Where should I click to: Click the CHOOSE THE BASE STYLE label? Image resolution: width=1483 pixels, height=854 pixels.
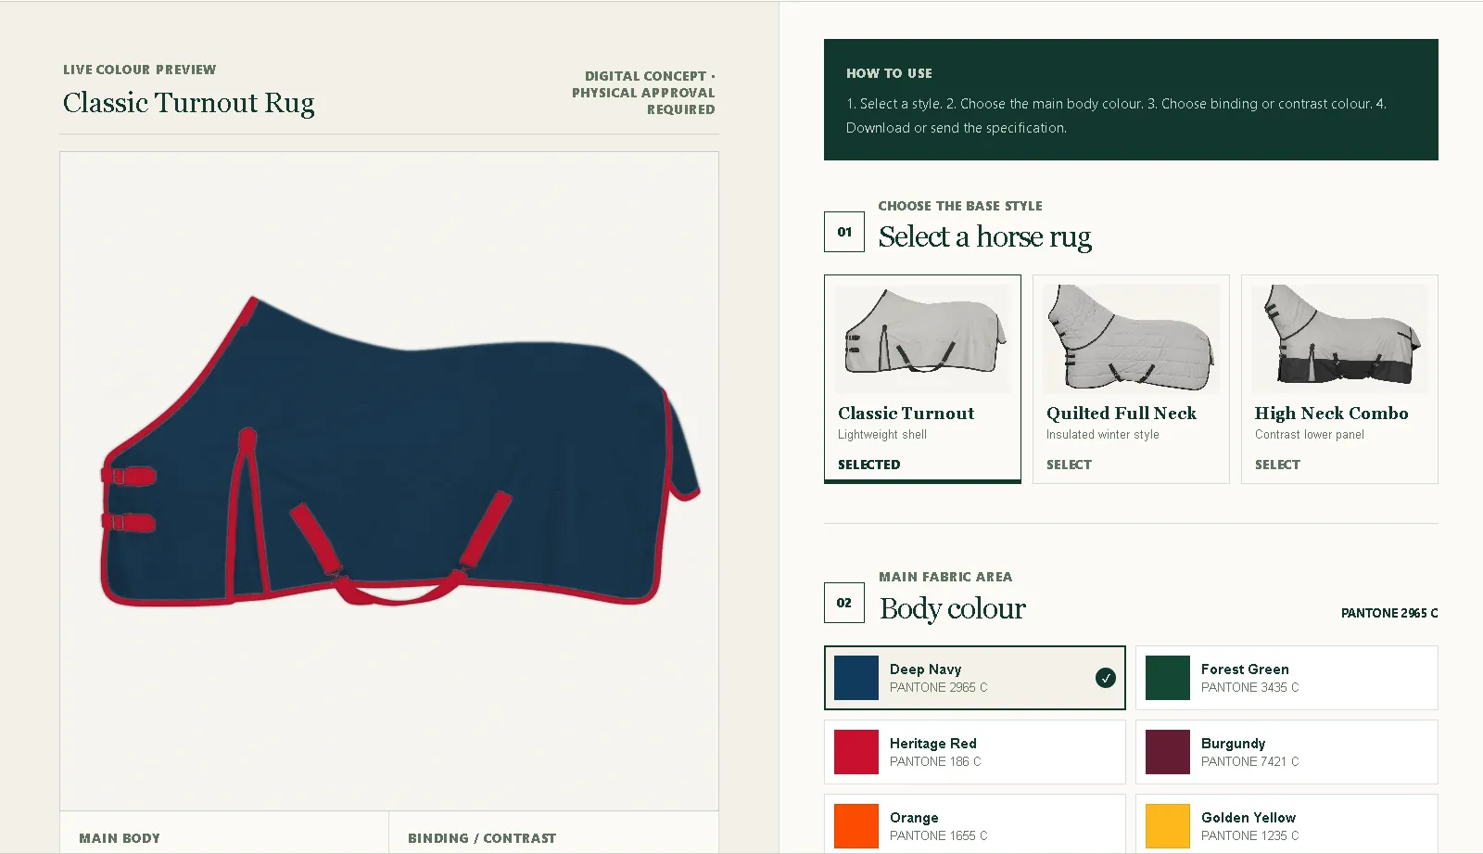pos(960,206)
